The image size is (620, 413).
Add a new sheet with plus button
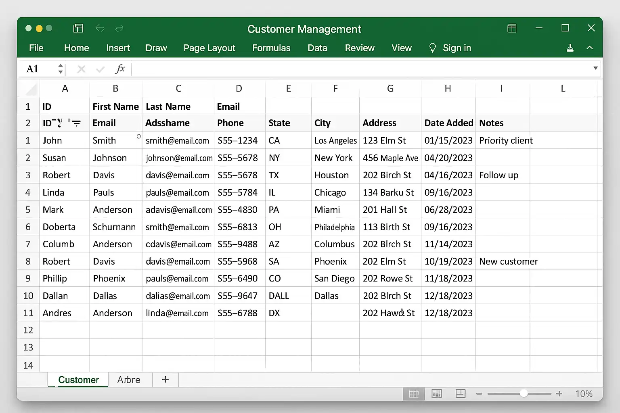(x=165, y=380)
